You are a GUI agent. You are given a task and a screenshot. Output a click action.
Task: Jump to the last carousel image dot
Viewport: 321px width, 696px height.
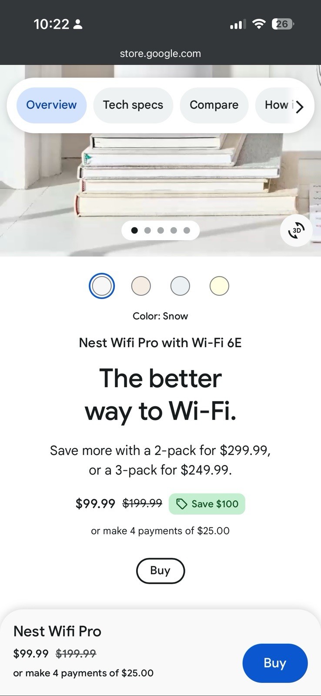point(187,231)
